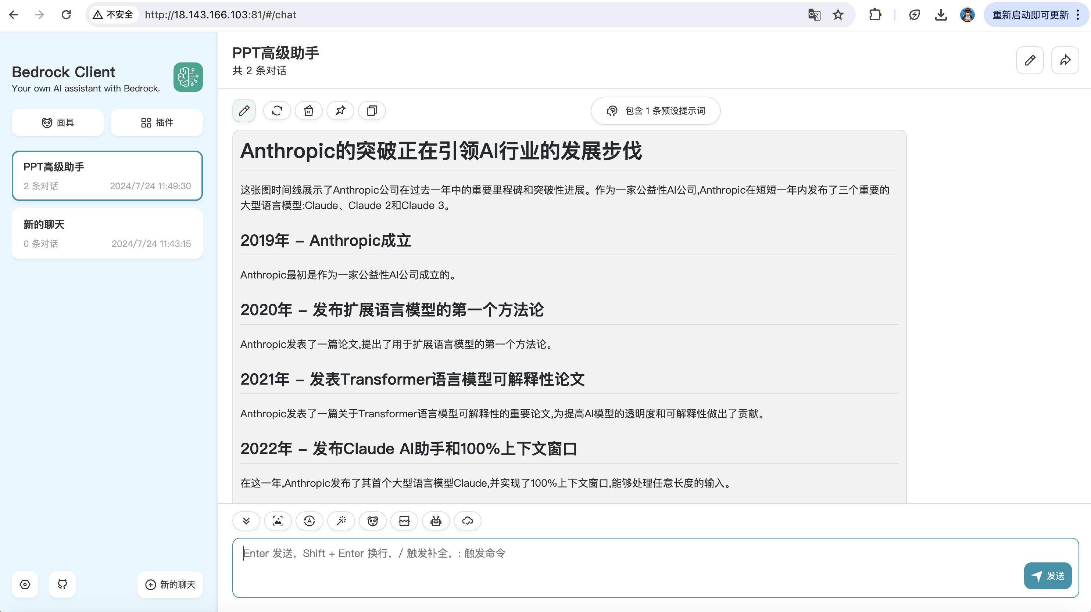This screenshot has width=1091, height=612.
Task: Open the translate page icon in address bar
Action: [814, 15]
